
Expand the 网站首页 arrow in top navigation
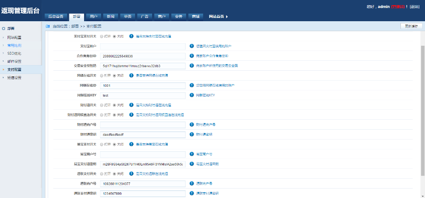(x=227, y=16)
